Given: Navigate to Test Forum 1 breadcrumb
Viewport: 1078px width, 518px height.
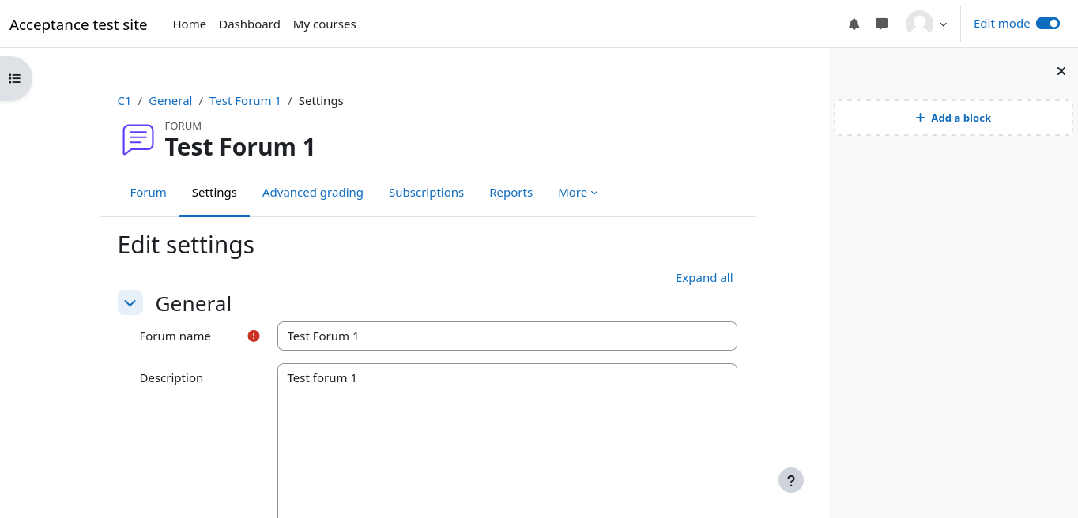Looking at the screenshot, I should coord(245,101).
